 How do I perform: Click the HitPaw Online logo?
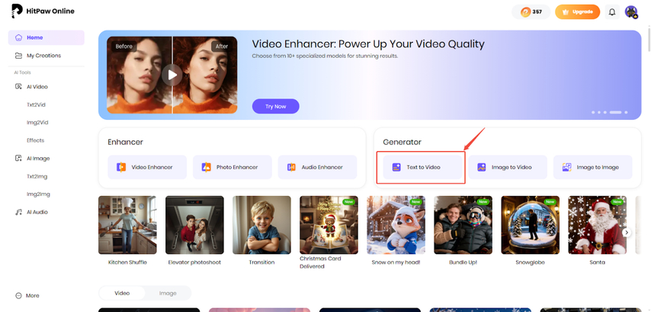(x=43, y=11)
